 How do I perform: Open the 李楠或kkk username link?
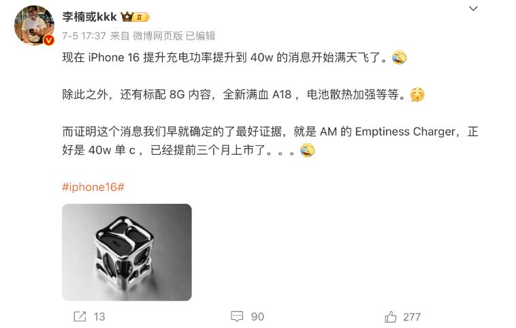pos(89,16)
